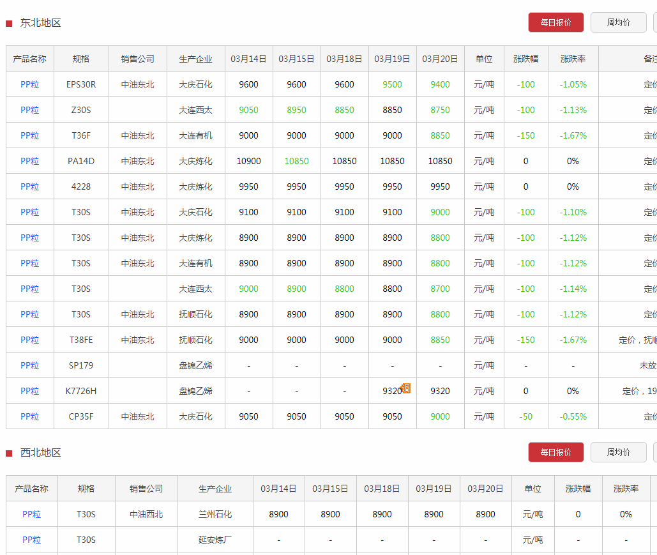657x555 pixels.
Task: Click 产品名称 header in 东北地区 table
Action: tap(30, 59)
